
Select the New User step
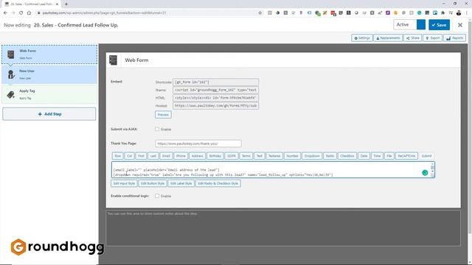pos(49,74)
